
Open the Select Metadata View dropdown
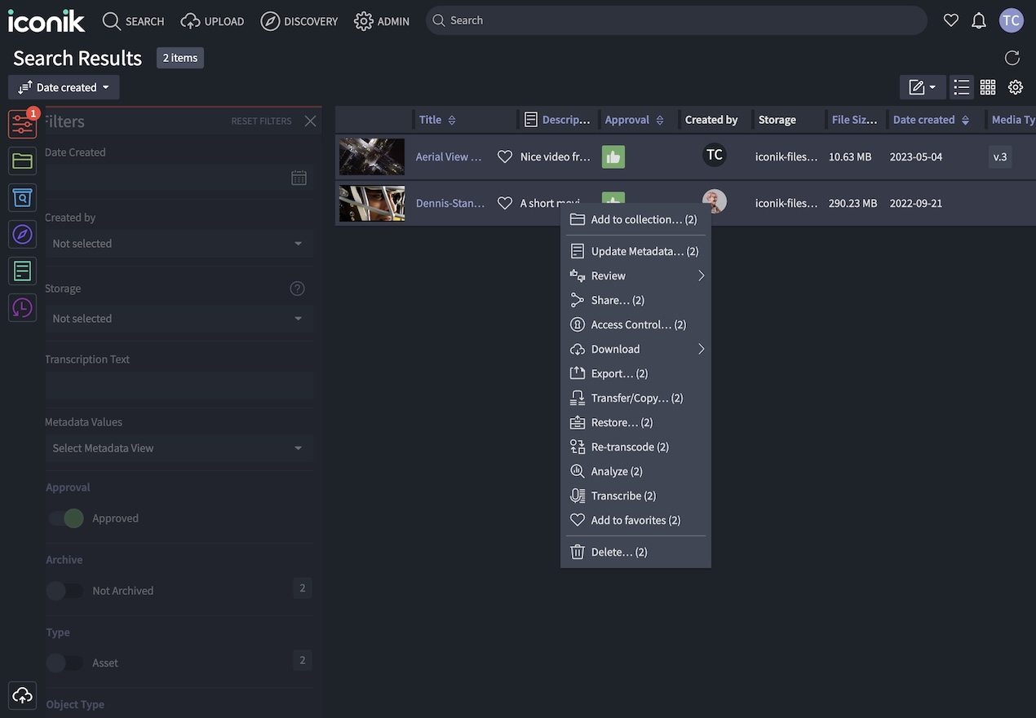178,448
